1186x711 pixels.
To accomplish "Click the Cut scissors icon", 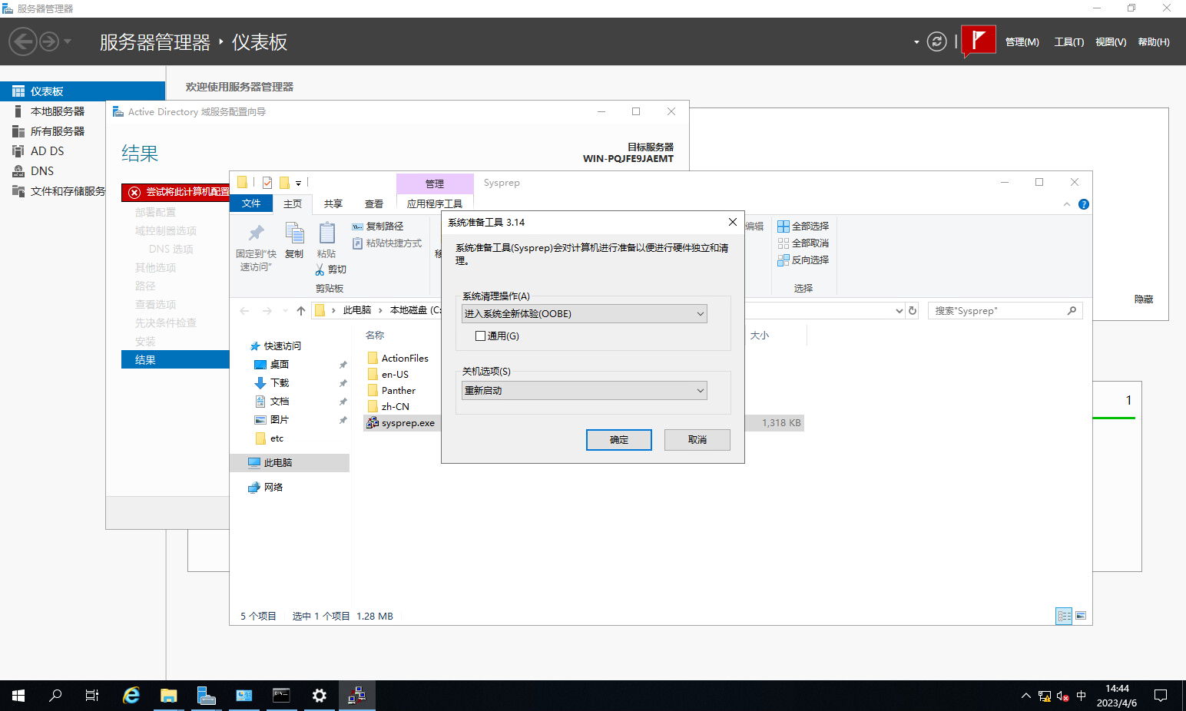I will click(320, 270).
